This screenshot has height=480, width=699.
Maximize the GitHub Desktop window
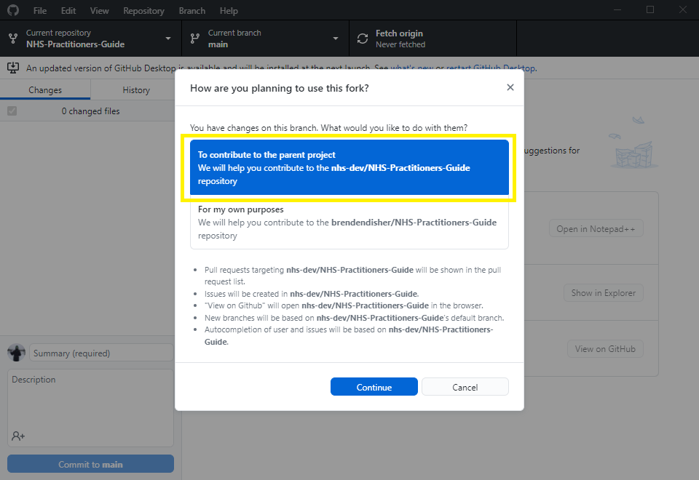pos(650,9)
